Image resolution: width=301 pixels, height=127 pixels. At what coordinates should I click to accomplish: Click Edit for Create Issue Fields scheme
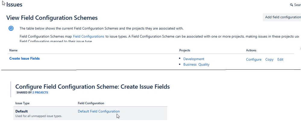(280, 59)
